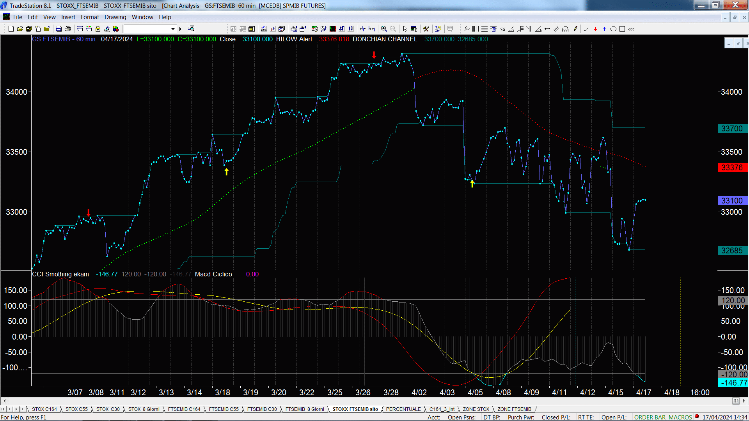Click horizontal scrollbar left arrow
Image resolution: width=749 pixels, height=421 pixels.
pyautogui.click(x=4, y=401)
